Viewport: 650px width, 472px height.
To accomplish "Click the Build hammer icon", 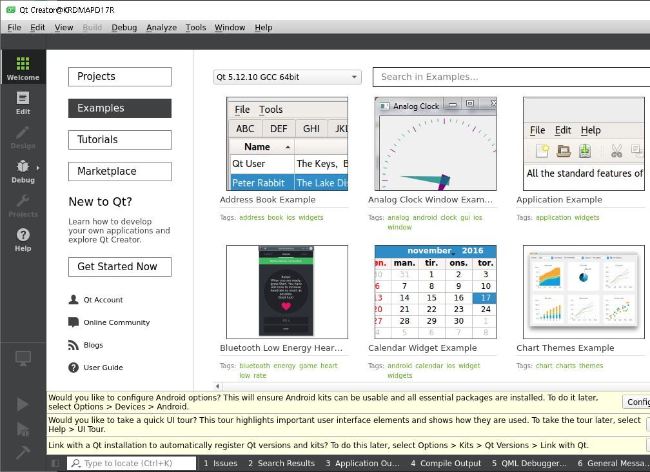I will pyautogui.click(x=23, y=453).
